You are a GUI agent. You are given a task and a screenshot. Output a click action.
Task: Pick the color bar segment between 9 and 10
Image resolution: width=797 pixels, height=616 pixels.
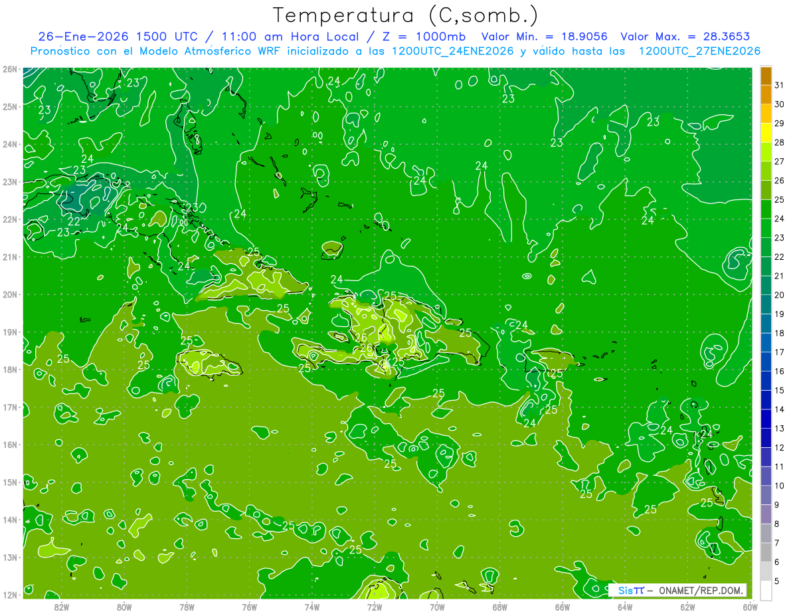[766, 495]
